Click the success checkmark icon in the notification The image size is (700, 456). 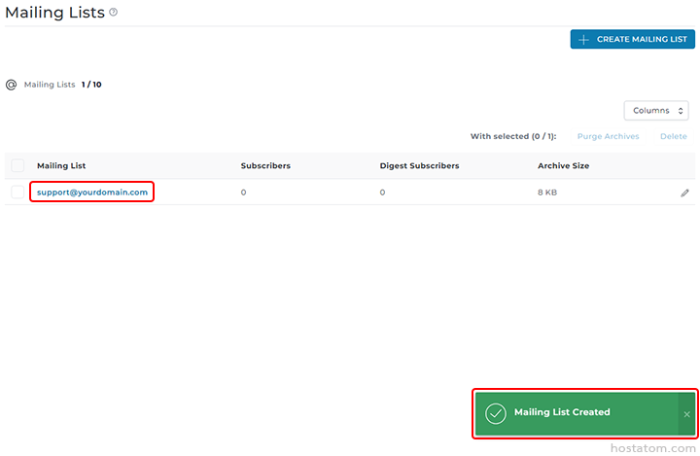(x=496, y=413)
